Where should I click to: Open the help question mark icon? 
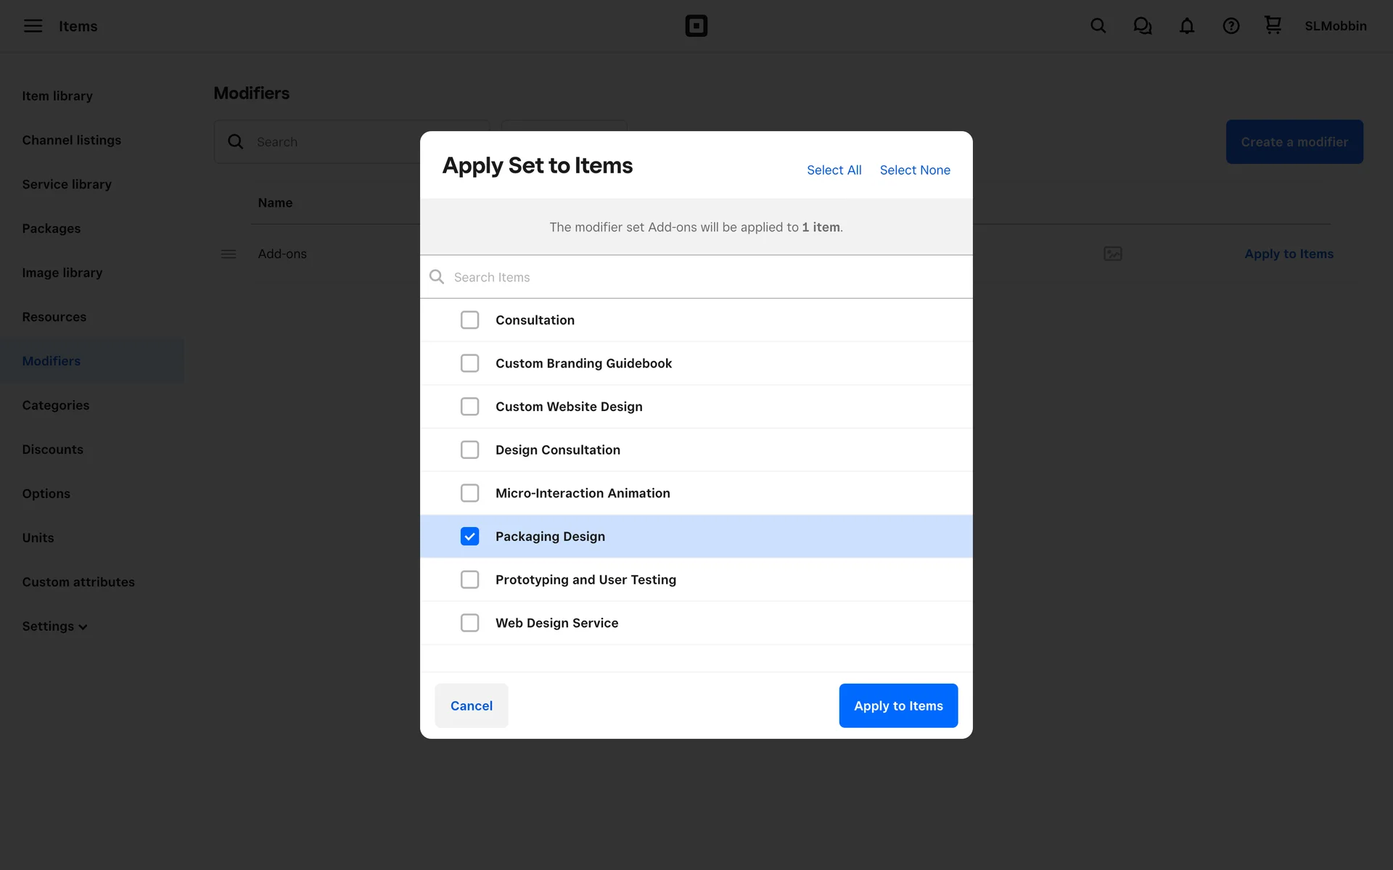(1230, 26)
